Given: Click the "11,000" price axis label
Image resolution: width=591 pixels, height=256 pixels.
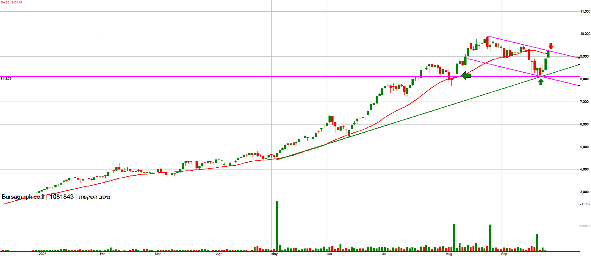Looking at the screenshot, I should pyautogui.click(x=585, y=11).
